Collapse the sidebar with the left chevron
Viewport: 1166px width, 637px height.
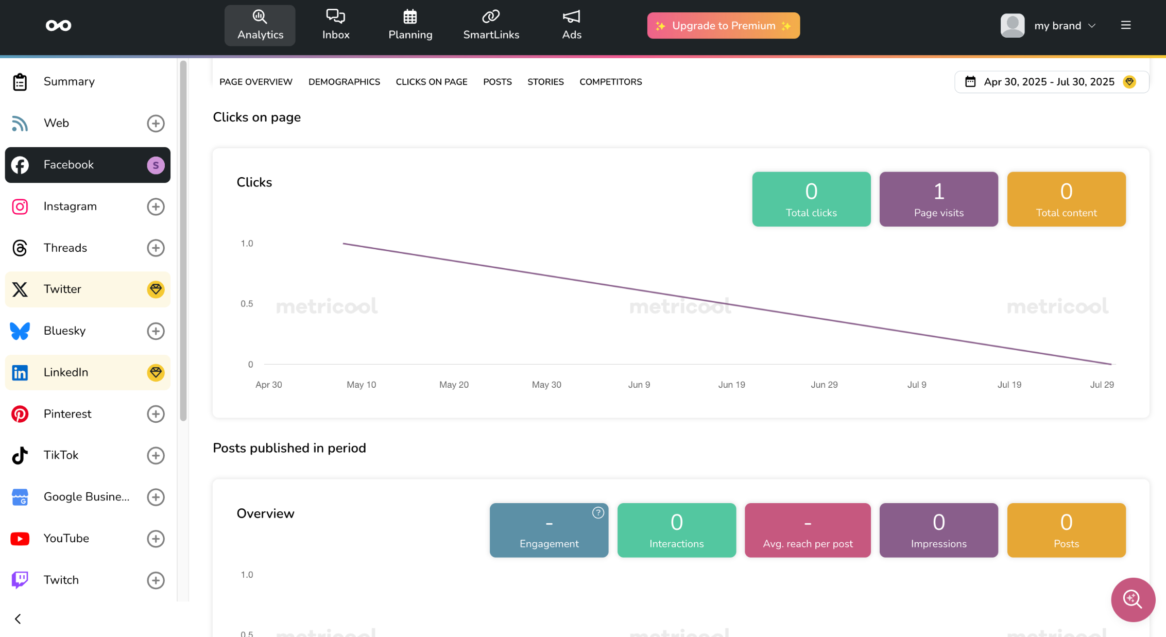18,619
